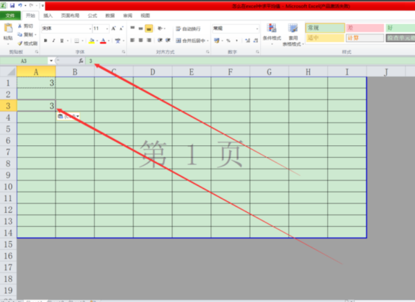Open the number format 常规 dropdown
This screenshot has height=302, width=415.
[x=257, y=28]
